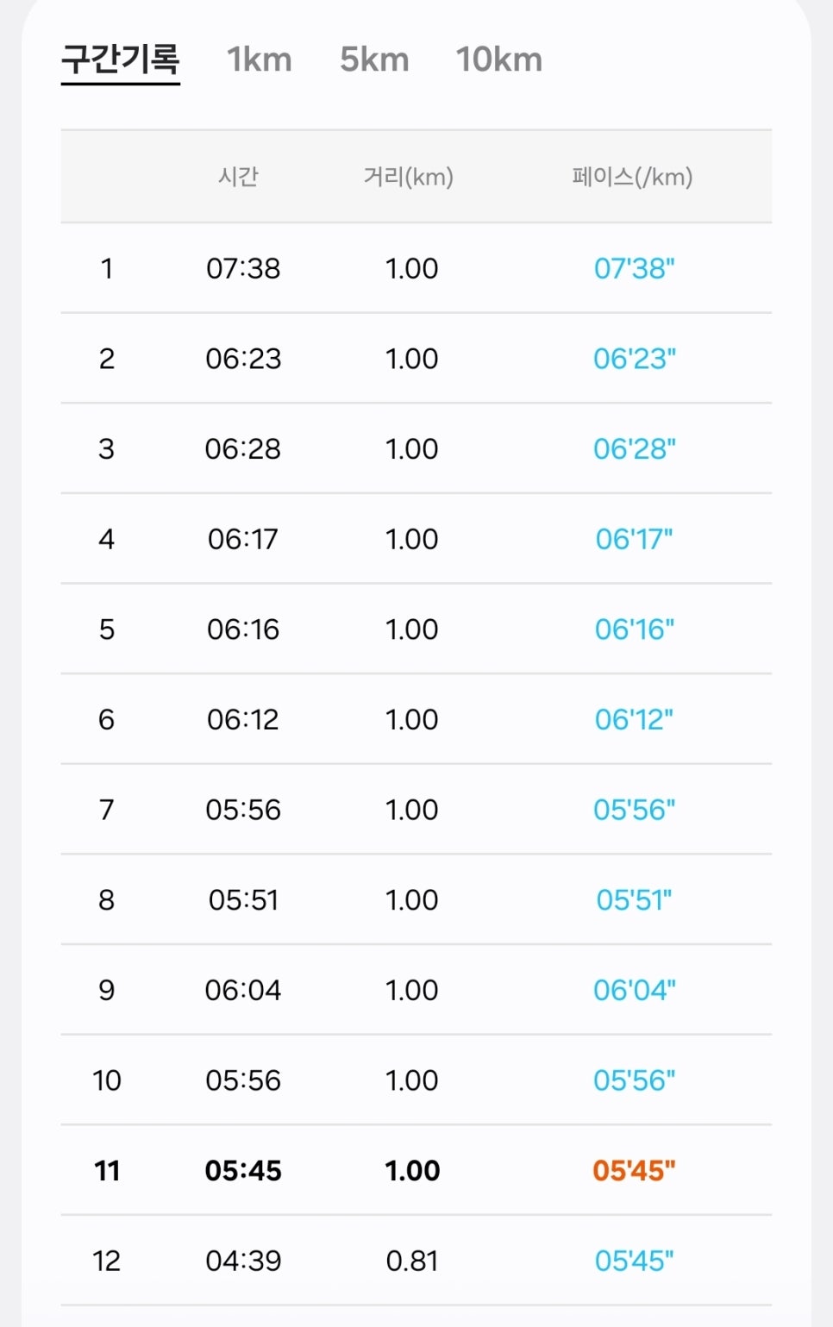Switch to the 10km tab
The width and height of the screenshot is (833, 1327).
[499, 59]
